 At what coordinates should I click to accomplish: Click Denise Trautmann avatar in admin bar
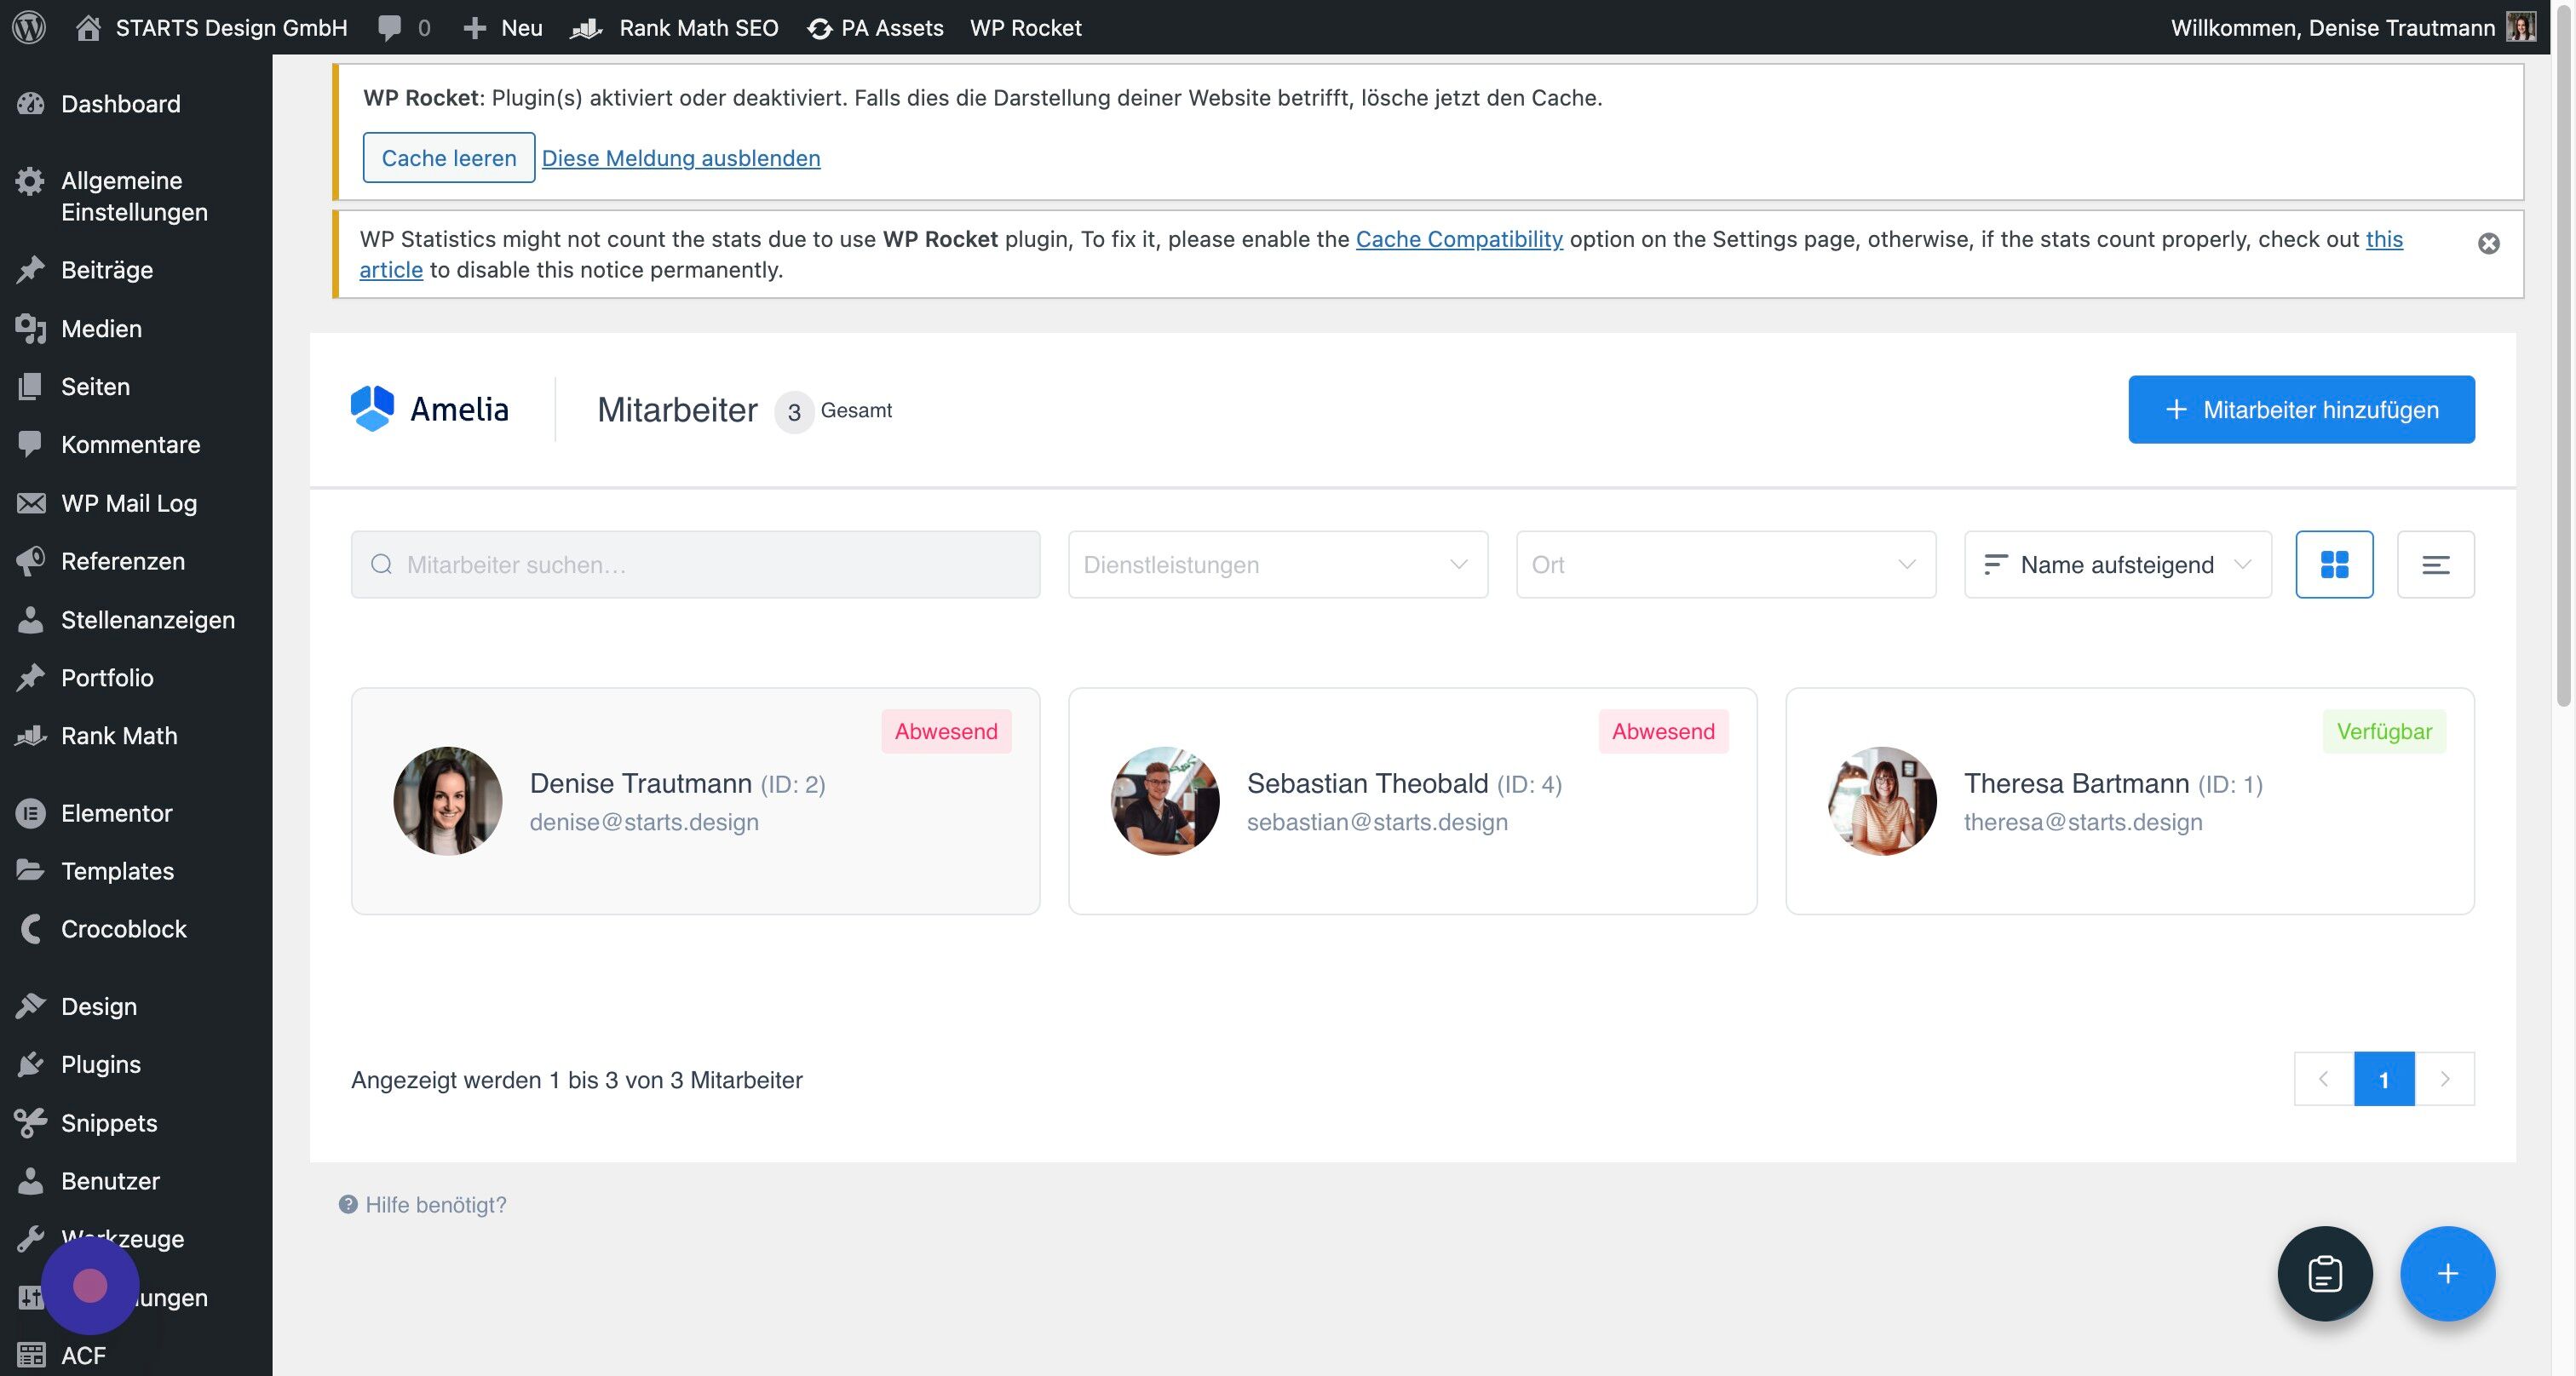tap(2520, 27)
